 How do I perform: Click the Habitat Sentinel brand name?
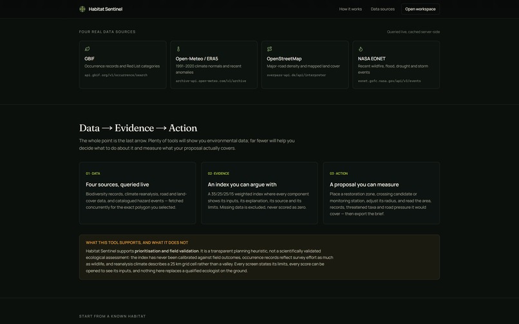(105, 9)
